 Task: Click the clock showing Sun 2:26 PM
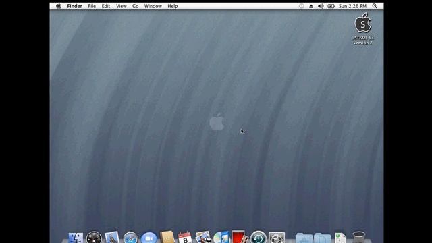point(352,6)
